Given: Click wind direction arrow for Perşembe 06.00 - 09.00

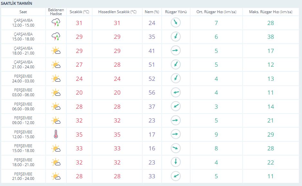Looking at the screenshot, I should 176,106.
